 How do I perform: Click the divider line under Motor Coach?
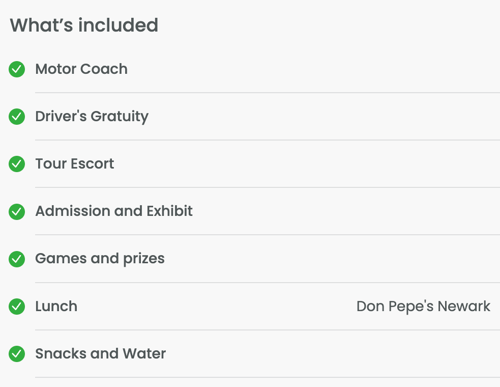pyautogui.click(x=268, y=93)
